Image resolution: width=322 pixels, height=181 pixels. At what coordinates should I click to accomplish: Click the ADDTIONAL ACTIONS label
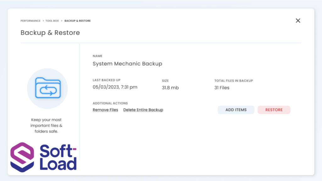110,103
